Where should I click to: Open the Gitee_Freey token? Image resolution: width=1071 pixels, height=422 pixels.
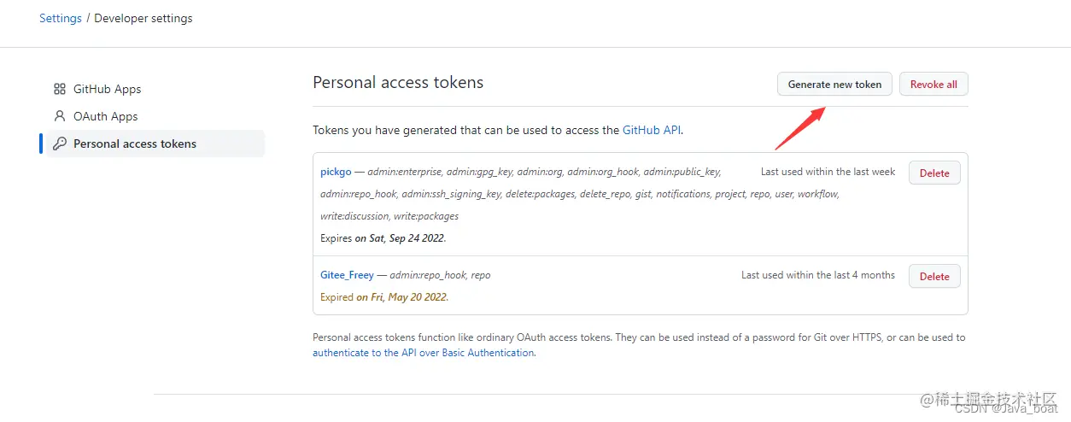click(x=347, y=275)
